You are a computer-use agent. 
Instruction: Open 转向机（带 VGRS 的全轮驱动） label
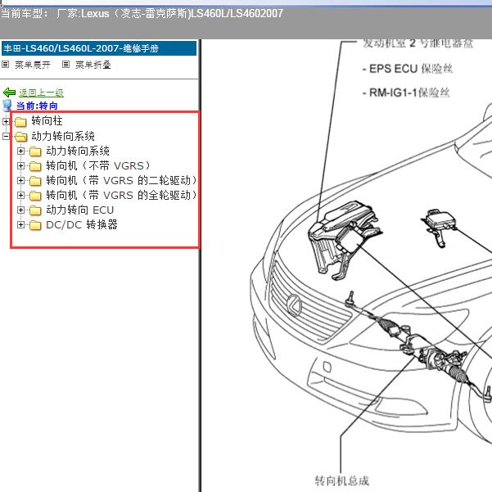pyautogui.click(x=121, y=195)
